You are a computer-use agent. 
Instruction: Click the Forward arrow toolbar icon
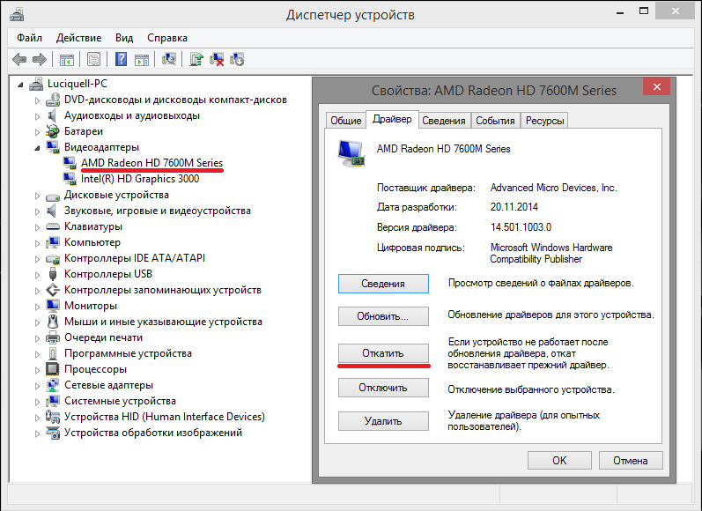(x=40, y=59)
